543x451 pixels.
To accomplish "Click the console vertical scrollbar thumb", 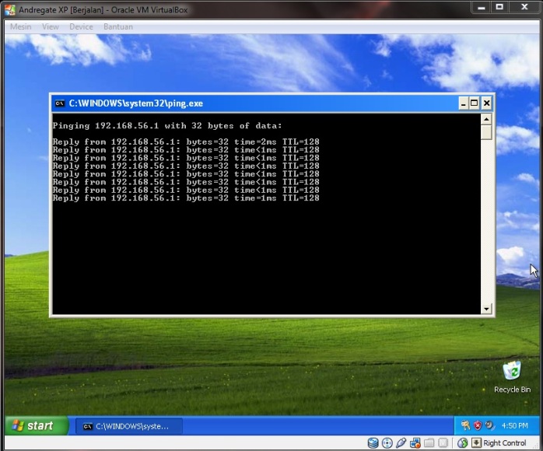I will 486,132.
